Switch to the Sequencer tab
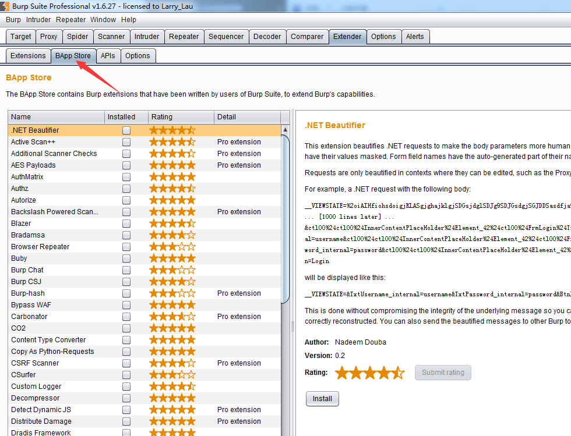Screen dimensions: 571x436 coord(226,37)
